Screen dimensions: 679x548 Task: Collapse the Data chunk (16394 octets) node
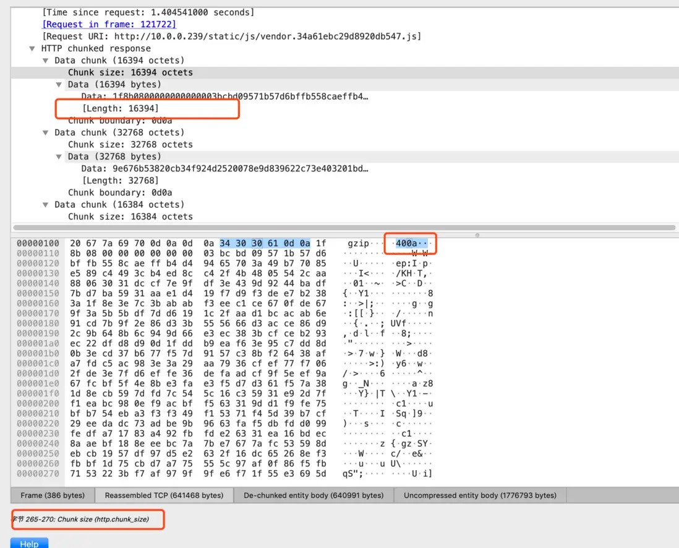(46, 60)
